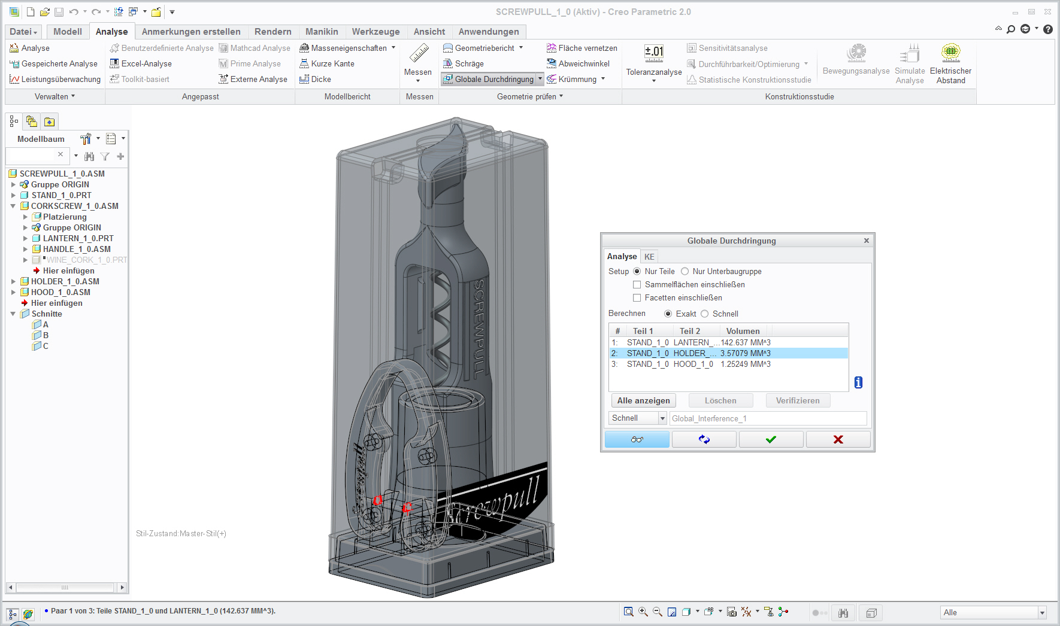Switch to the Rendern tab
The width and height of the screenshot is (1060, 626).
pos(273,32)
